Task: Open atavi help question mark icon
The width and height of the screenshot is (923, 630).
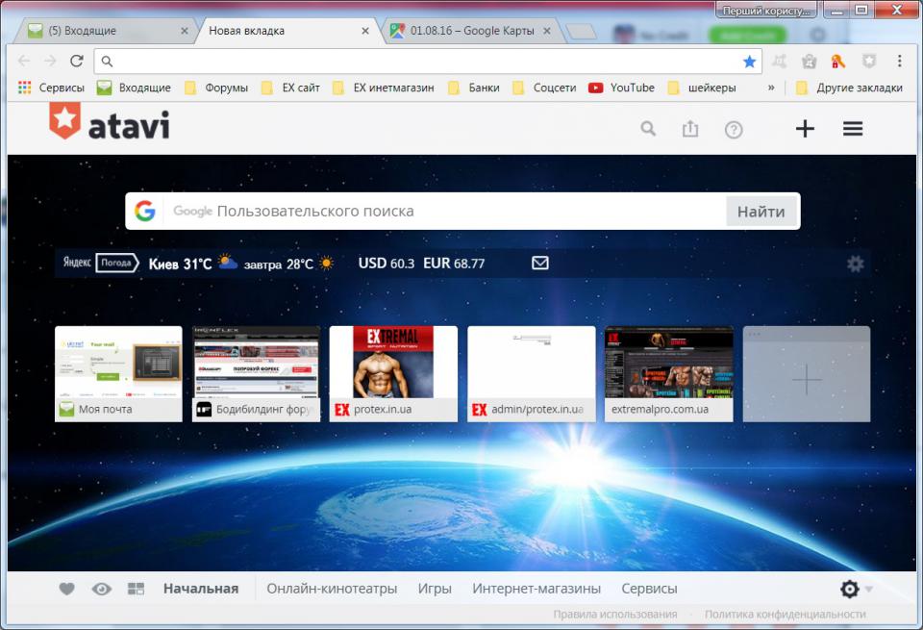Action: coord(734,129)
